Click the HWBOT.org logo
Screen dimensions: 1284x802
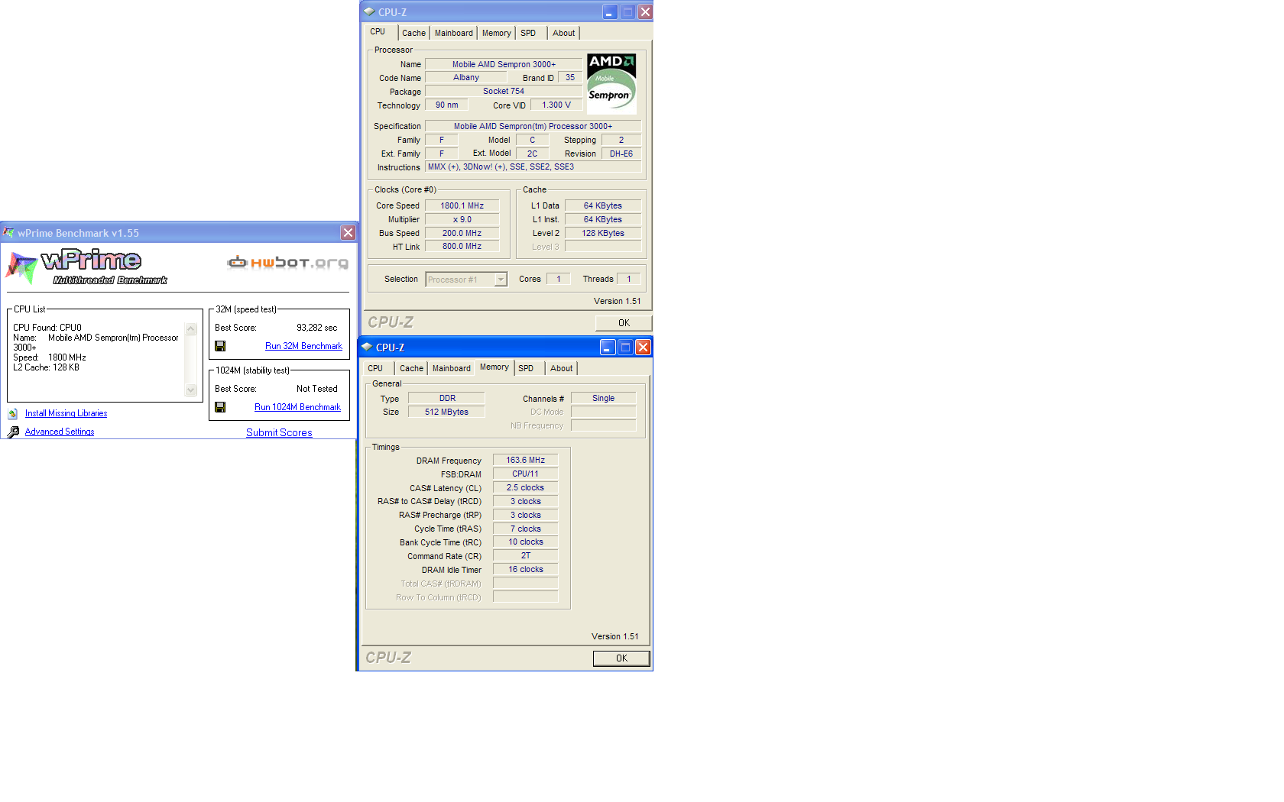287,263
